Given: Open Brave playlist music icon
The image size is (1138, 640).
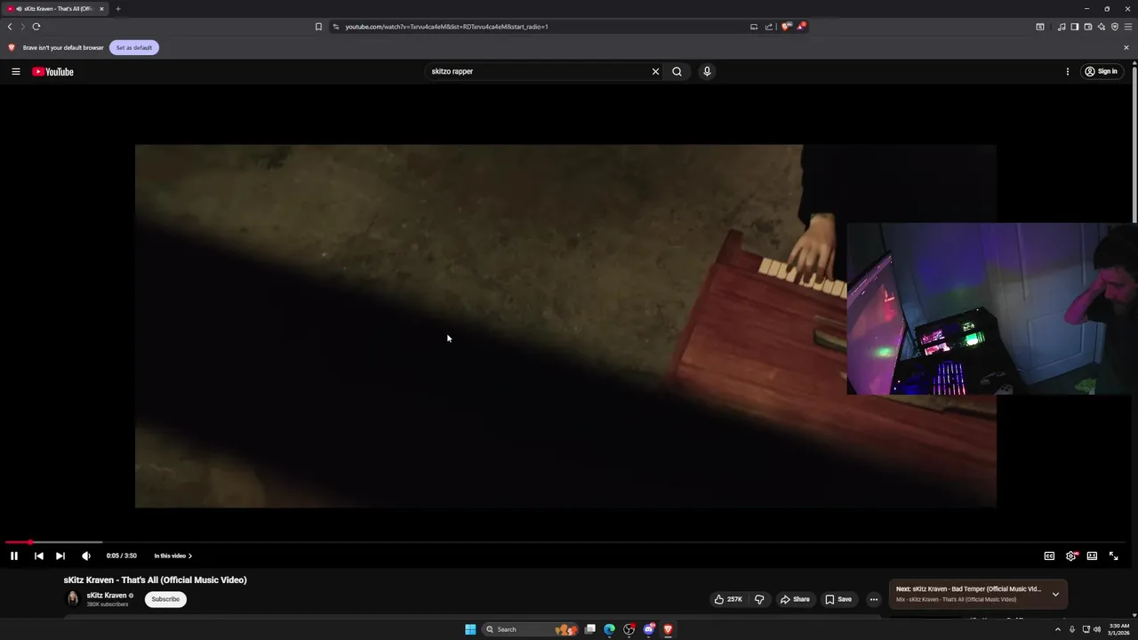Looking at the screenshot, I should click(1062, 27).
